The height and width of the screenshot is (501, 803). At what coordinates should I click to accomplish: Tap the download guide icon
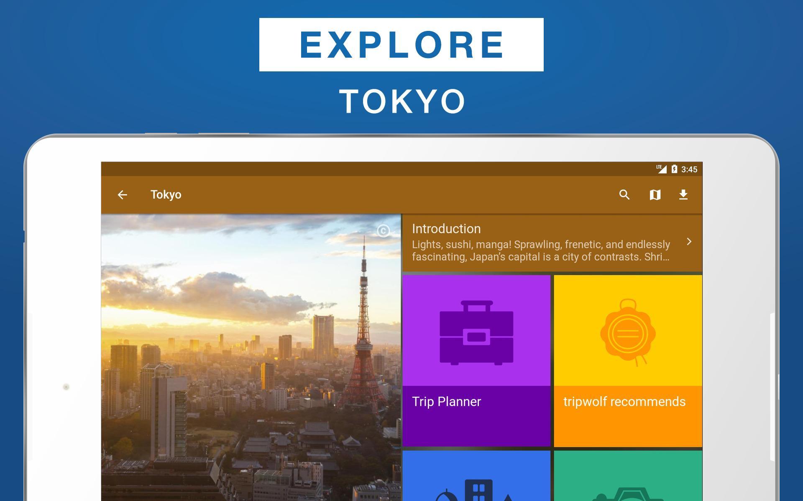click(683, 195)
